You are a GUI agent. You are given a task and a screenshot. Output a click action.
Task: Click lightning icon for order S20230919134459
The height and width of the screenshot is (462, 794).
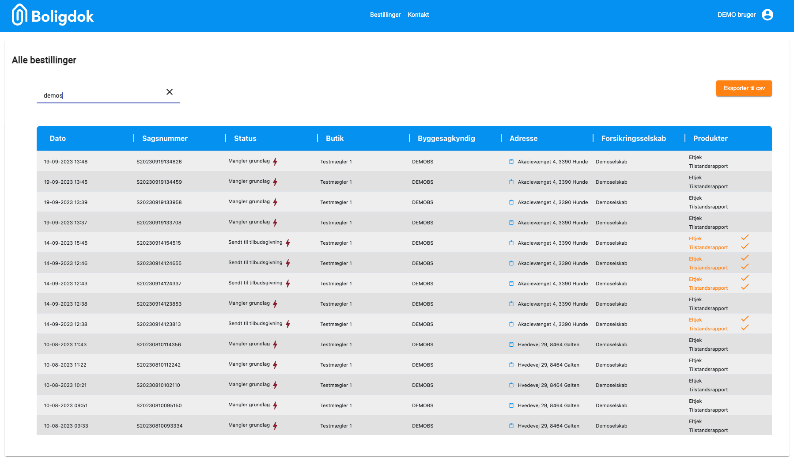275,182
